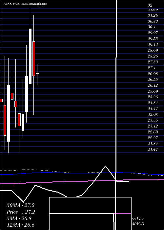This screenshot has height=230, width=164.
Task: Click the 29.55 price axis label
Action: (x=153, y=38)
